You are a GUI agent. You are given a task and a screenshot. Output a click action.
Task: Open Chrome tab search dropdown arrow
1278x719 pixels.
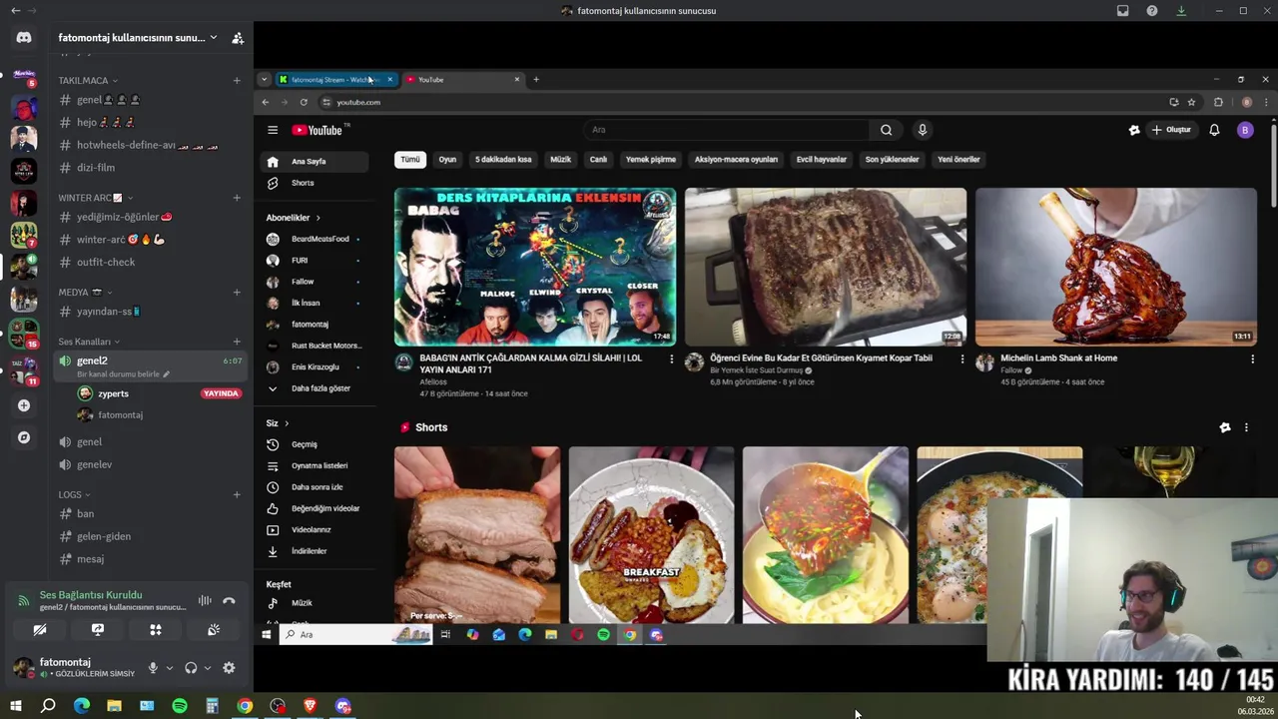[264, 80]
